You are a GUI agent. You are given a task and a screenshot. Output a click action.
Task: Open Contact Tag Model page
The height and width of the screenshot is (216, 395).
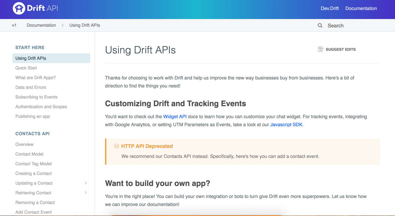pos(33,164)
